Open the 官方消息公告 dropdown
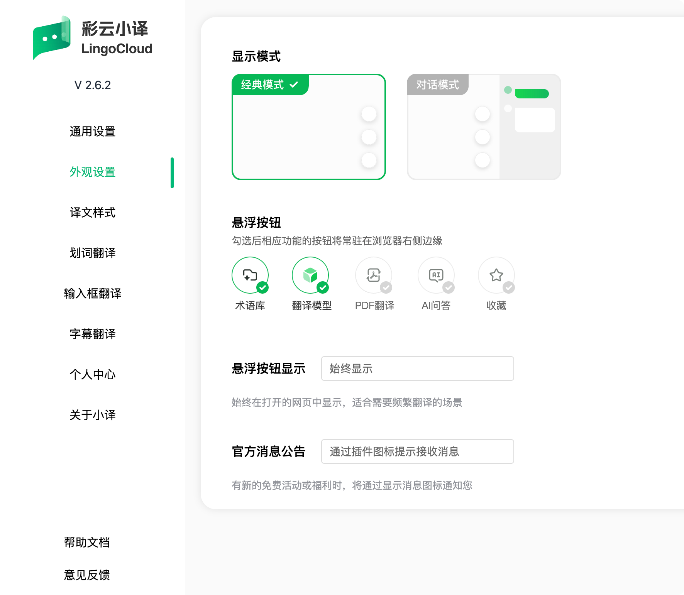 point(417,451)
